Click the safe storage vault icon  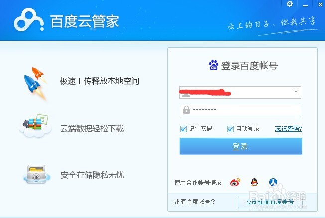tap(36, 174)
